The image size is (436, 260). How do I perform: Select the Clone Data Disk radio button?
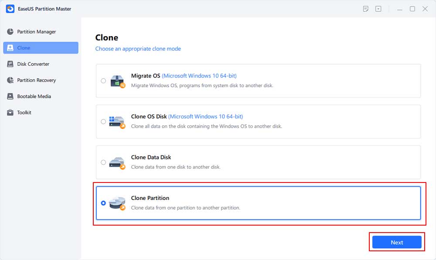point(103,162)
